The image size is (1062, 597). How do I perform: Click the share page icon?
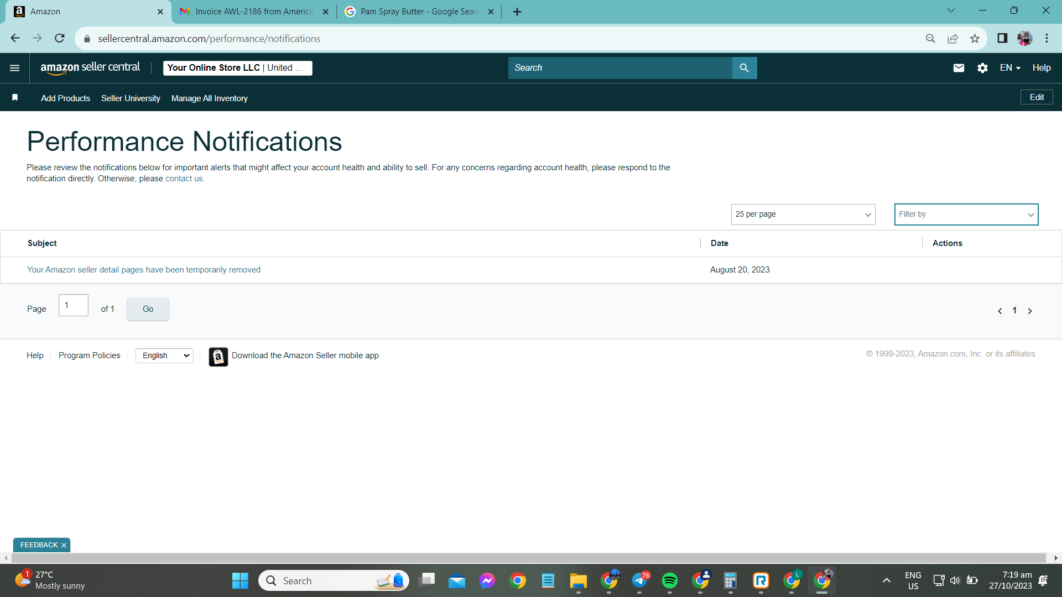(x=952, y=38)
